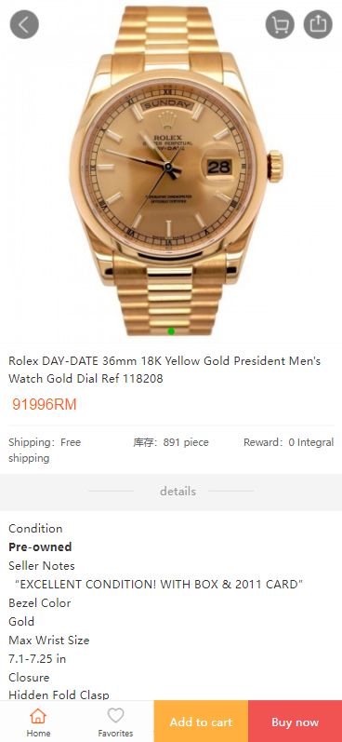The image size is (342, 742).
Task: Tap the share icon at top right
Action: 318,24
